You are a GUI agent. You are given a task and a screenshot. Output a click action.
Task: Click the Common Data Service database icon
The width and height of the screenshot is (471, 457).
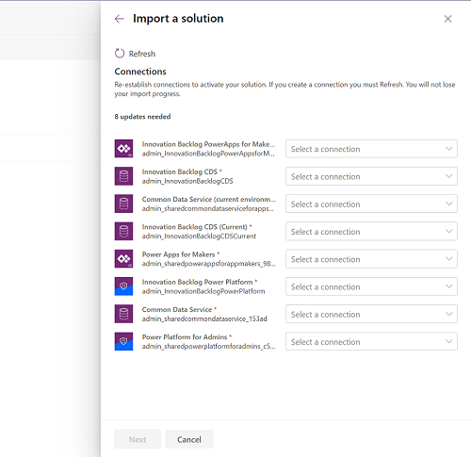pos(123,314)
